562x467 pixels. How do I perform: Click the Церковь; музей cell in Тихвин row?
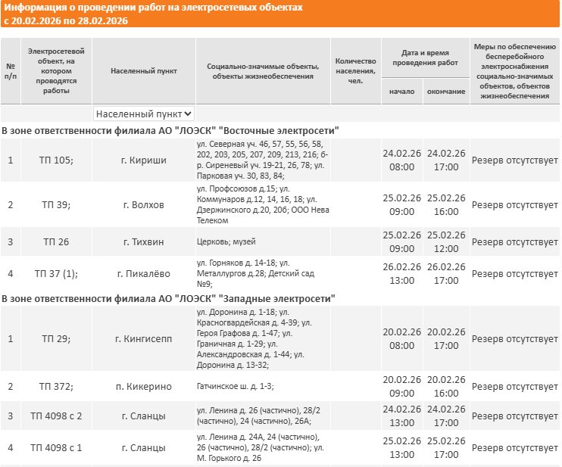[263, 241]
